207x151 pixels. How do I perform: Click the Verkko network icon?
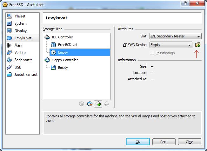[x=9, y=53]
